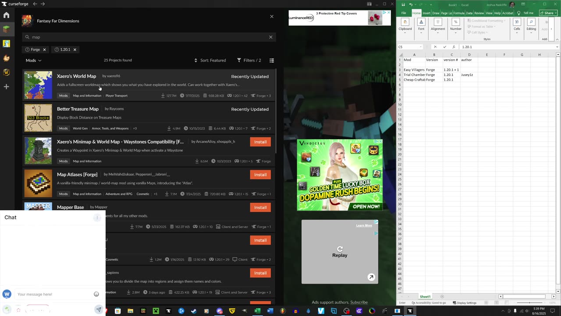The width and height of the screenshot is (561, 316).
Task: Replay the video ad
Action: pos(340,252)
